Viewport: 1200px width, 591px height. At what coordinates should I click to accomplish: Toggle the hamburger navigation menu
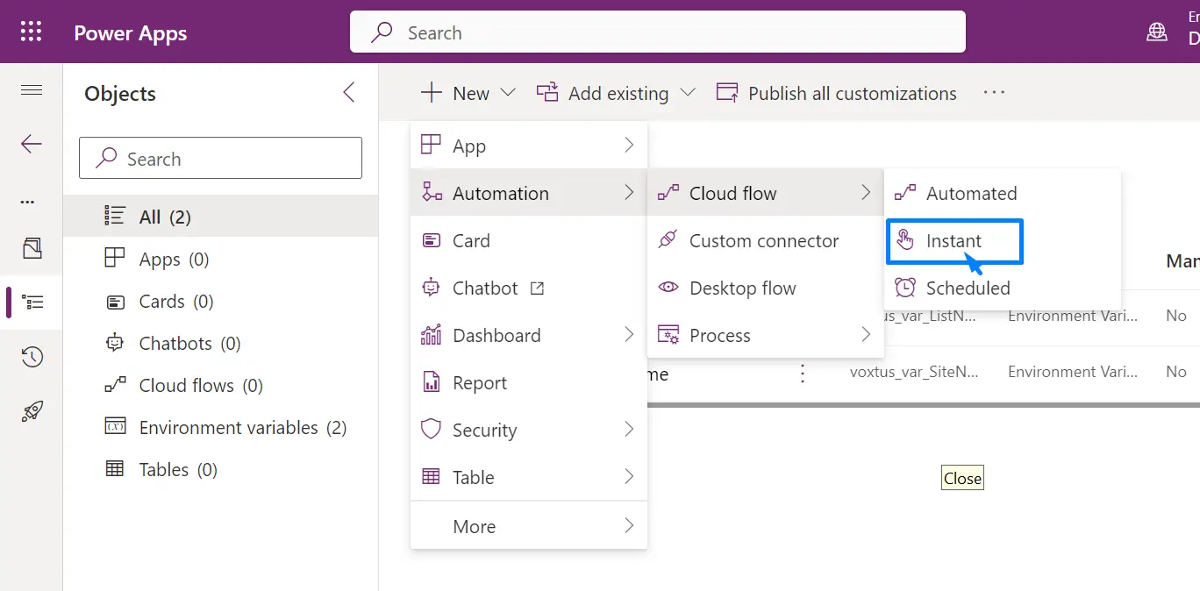tap(32, 89)
